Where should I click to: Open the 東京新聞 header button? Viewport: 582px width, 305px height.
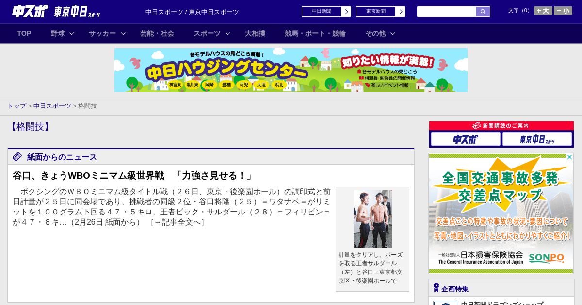point(375,12)
